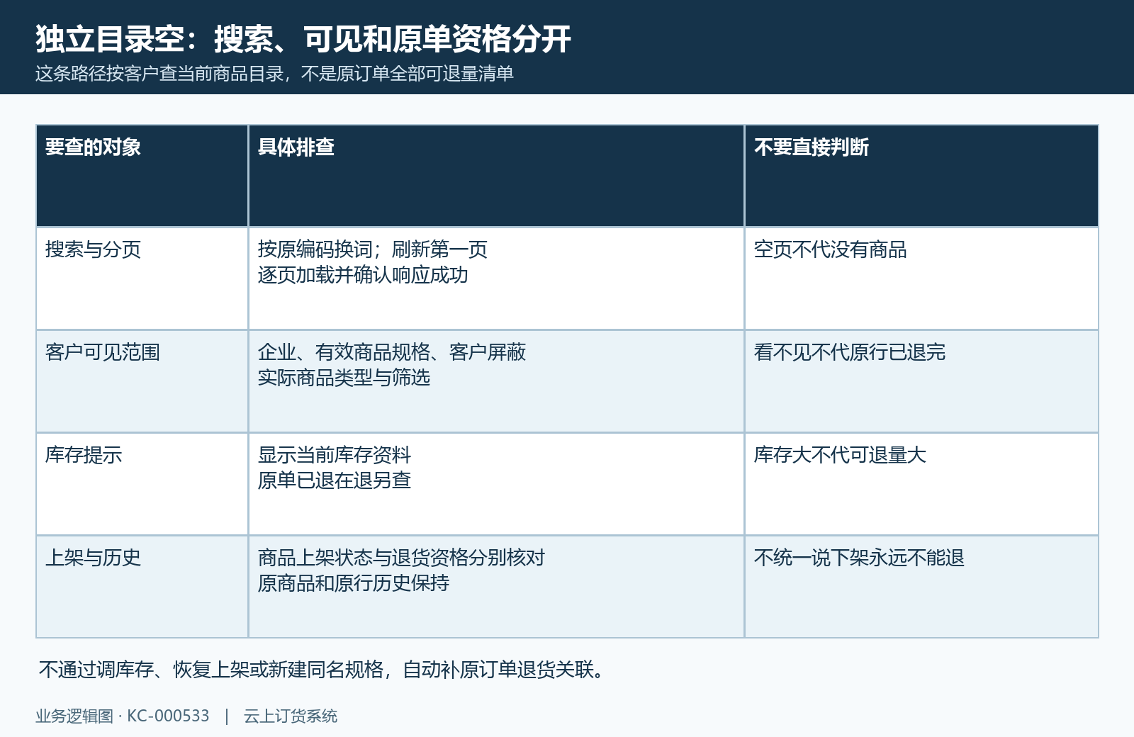The image size is (1134, 737).
Task: Click the line 原商品和原行历史保持
Action: (354, 583)
